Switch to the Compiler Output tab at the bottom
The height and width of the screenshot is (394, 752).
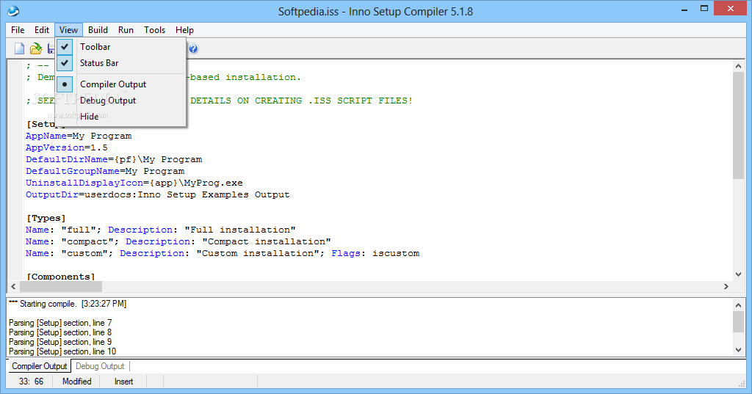click(x=40, y=366)
